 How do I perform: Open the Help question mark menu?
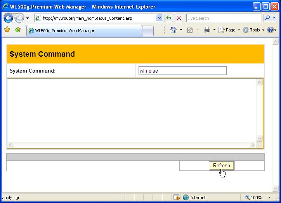click(x=271, y=30)
